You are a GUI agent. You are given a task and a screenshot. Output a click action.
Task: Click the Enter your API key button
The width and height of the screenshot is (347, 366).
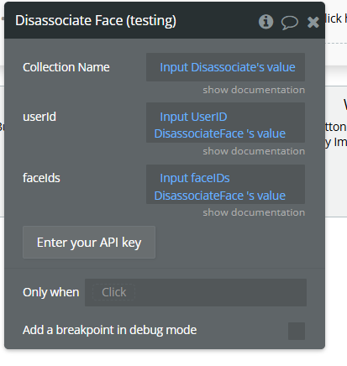(x=89, y=243)
